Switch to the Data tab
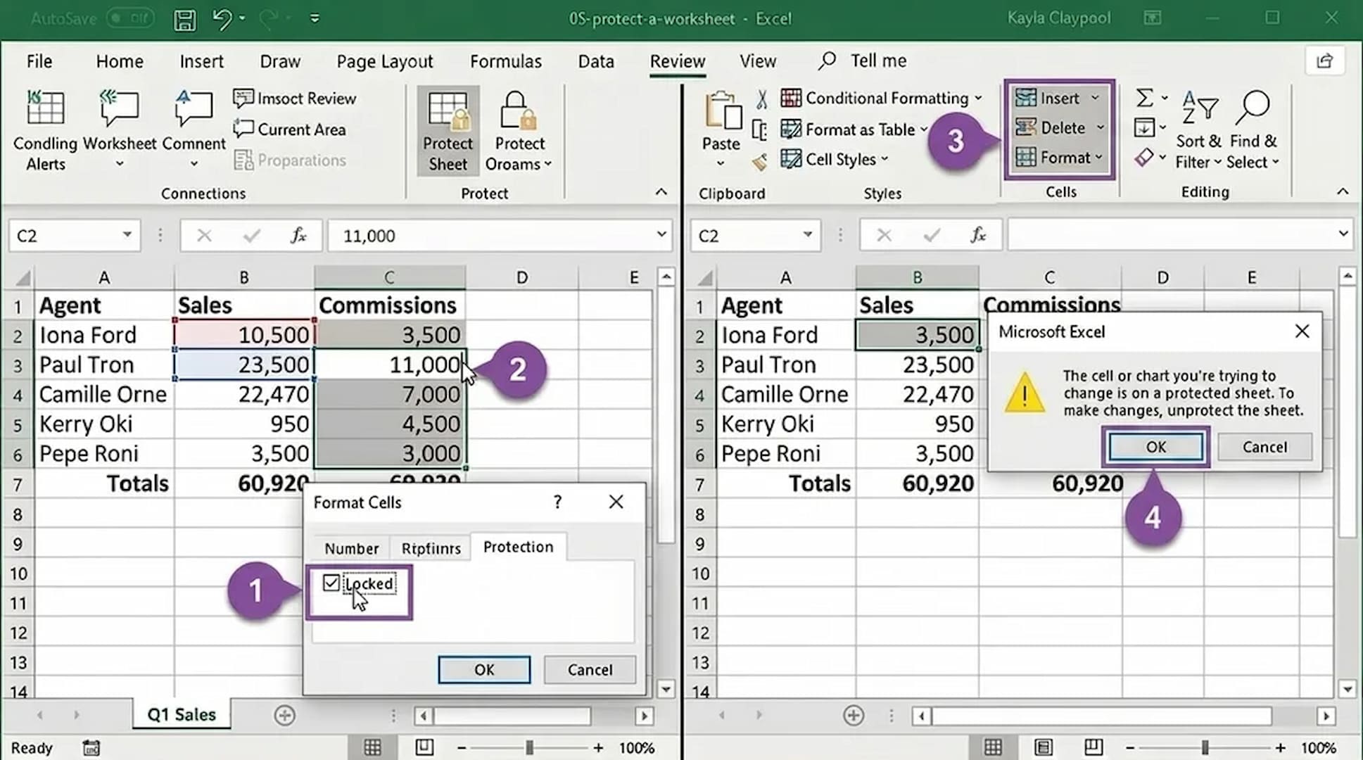Image resolution: width=1363 pixels, height=760 pixels. coord(596,61)
